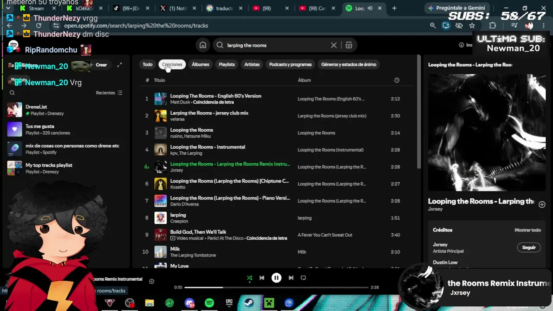The width and height of the screenshot is (553, 311).
Task: Switch to the Álbumes filter
Action: (x=200, y=64)
